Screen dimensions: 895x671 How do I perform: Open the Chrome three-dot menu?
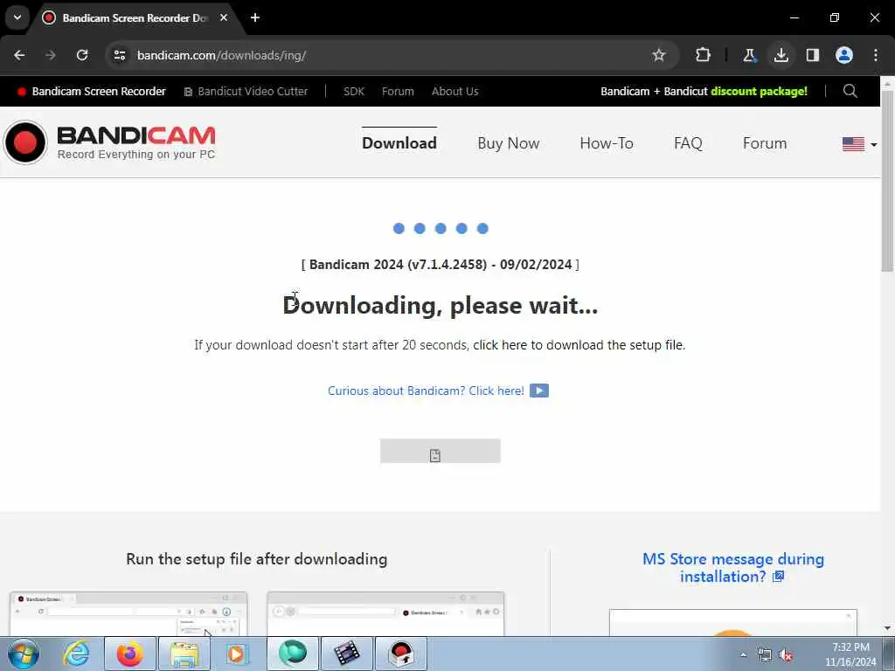click(x=876, y=55)
